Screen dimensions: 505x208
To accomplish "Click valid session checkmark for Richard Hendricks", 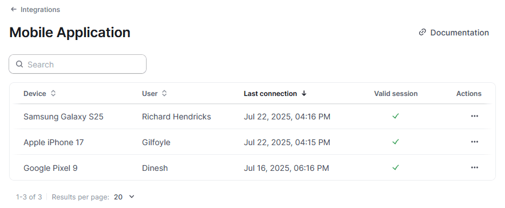I will click(x=396, y=116).
